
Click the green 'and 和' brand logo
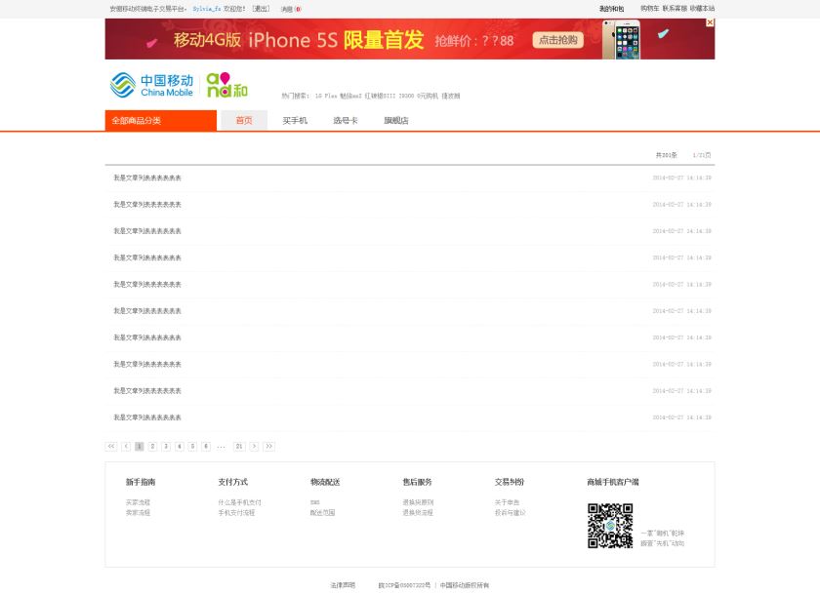click(226, 85)
